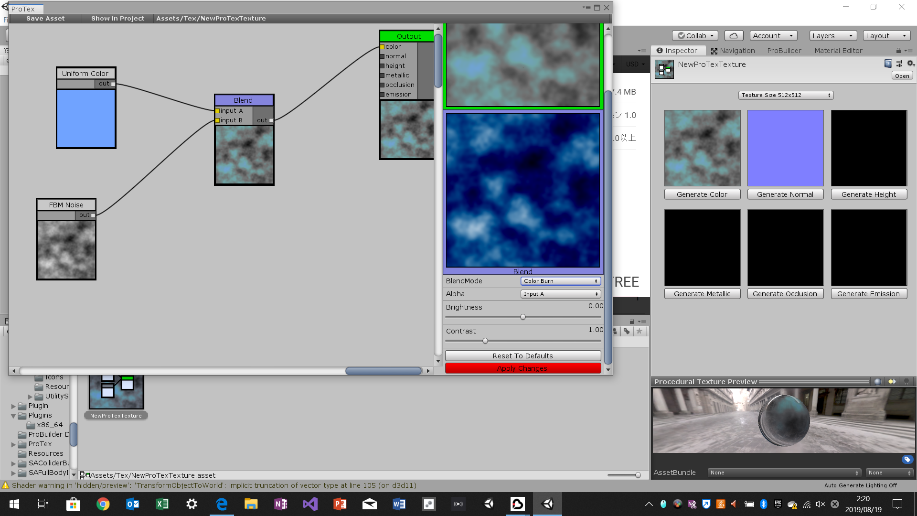
Task: Open the Texture Size 512x512 dropdown
Action: point(786,95)
